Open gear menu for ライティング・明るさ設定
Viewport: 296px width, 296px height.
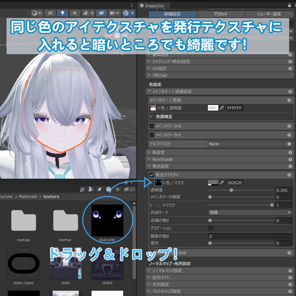290,62
